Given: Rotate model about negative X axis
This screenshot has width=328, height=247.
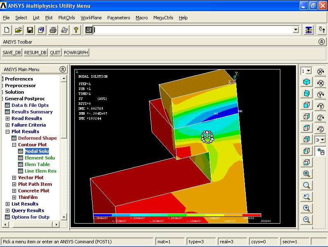Looking at the screenshot, I should [x=321, y=83].
